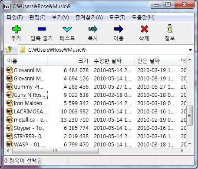Click the 이동 (Move) blue arrow icon
198x169 pixels.
pyautogui.click(x=119, y=29)
